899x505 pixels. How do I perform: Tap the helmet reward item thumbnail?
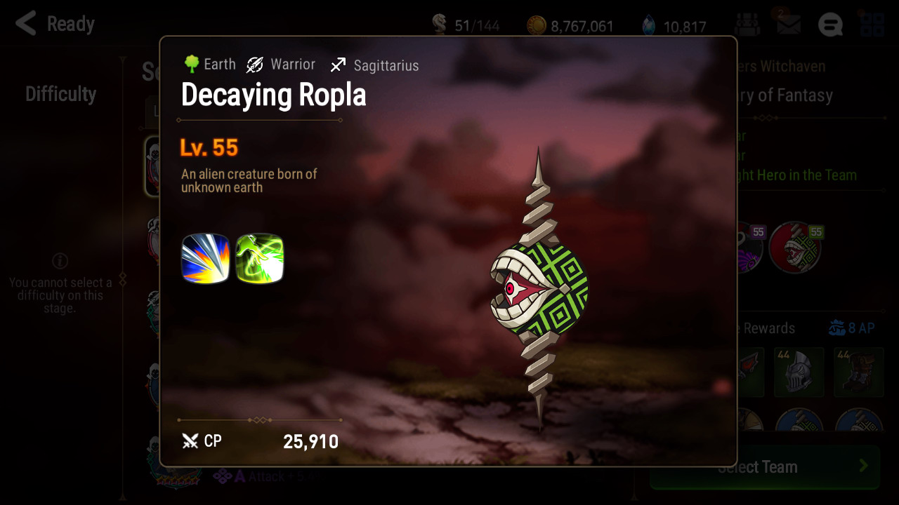click(x=799, y=372)
